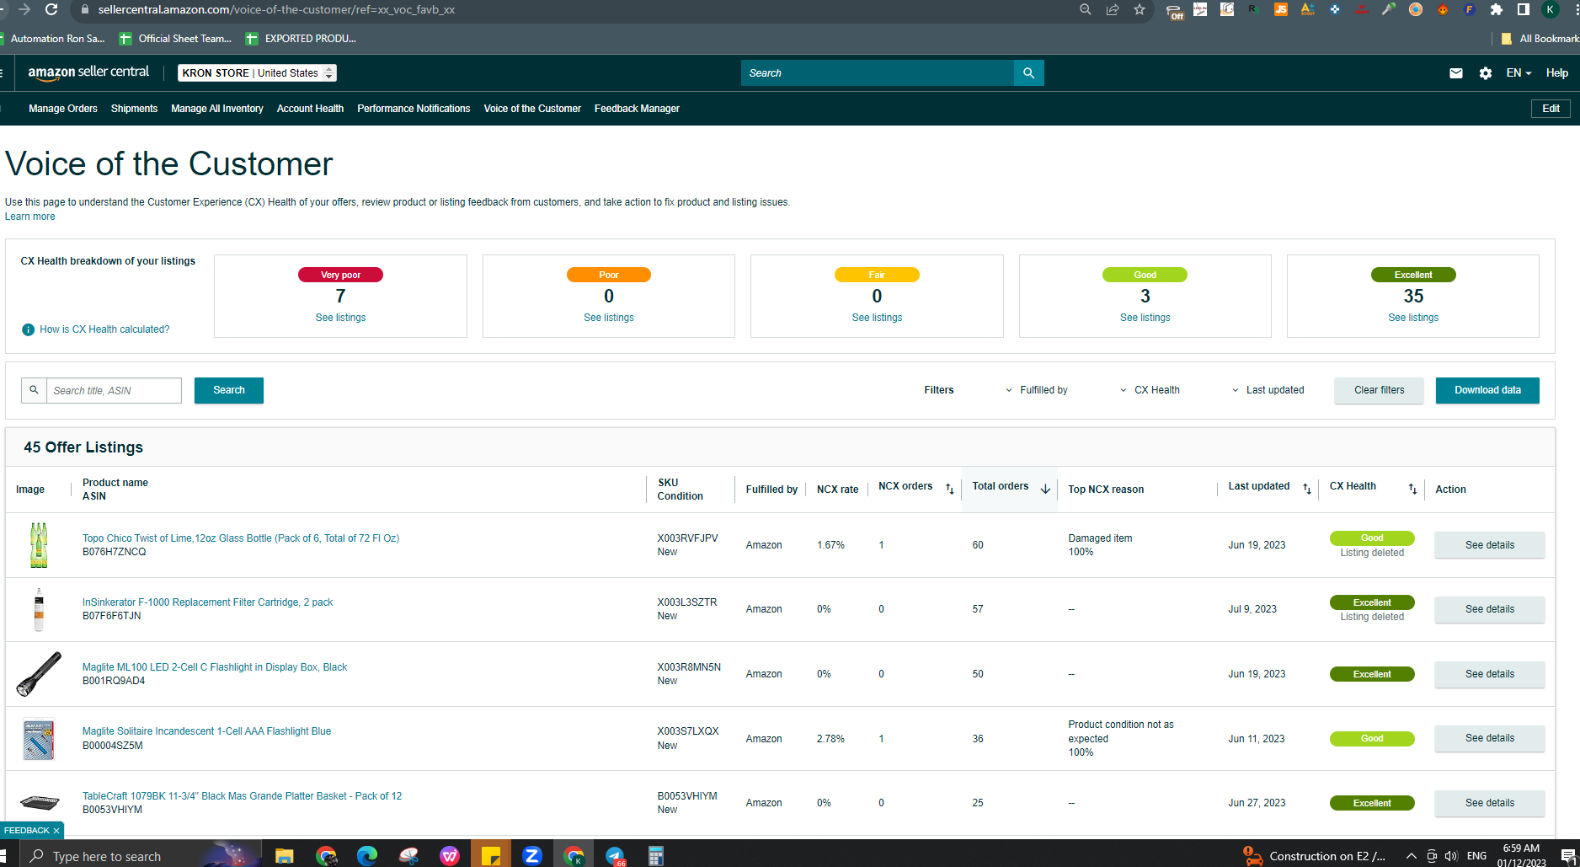Sort by NCX orders arrows icon
The height and width of the screenshot is (867, 1580).
[x=949, y=489]
